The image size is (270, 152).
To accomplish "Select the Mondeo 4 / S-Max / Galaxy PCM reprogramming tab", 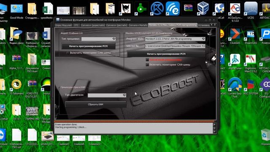I will (x=173, y=25).
